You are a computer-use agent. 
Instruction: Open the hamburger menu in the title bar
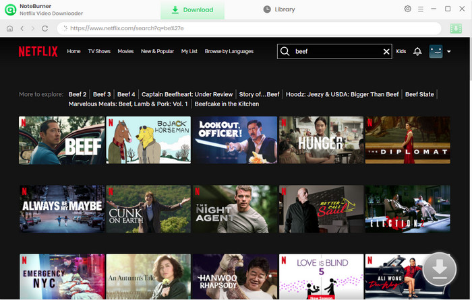click(x=421, y=9)
